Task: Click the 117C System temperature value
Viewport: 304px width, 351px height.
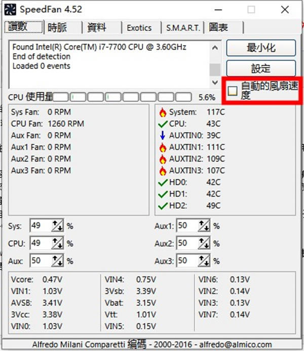Action: 215,112
